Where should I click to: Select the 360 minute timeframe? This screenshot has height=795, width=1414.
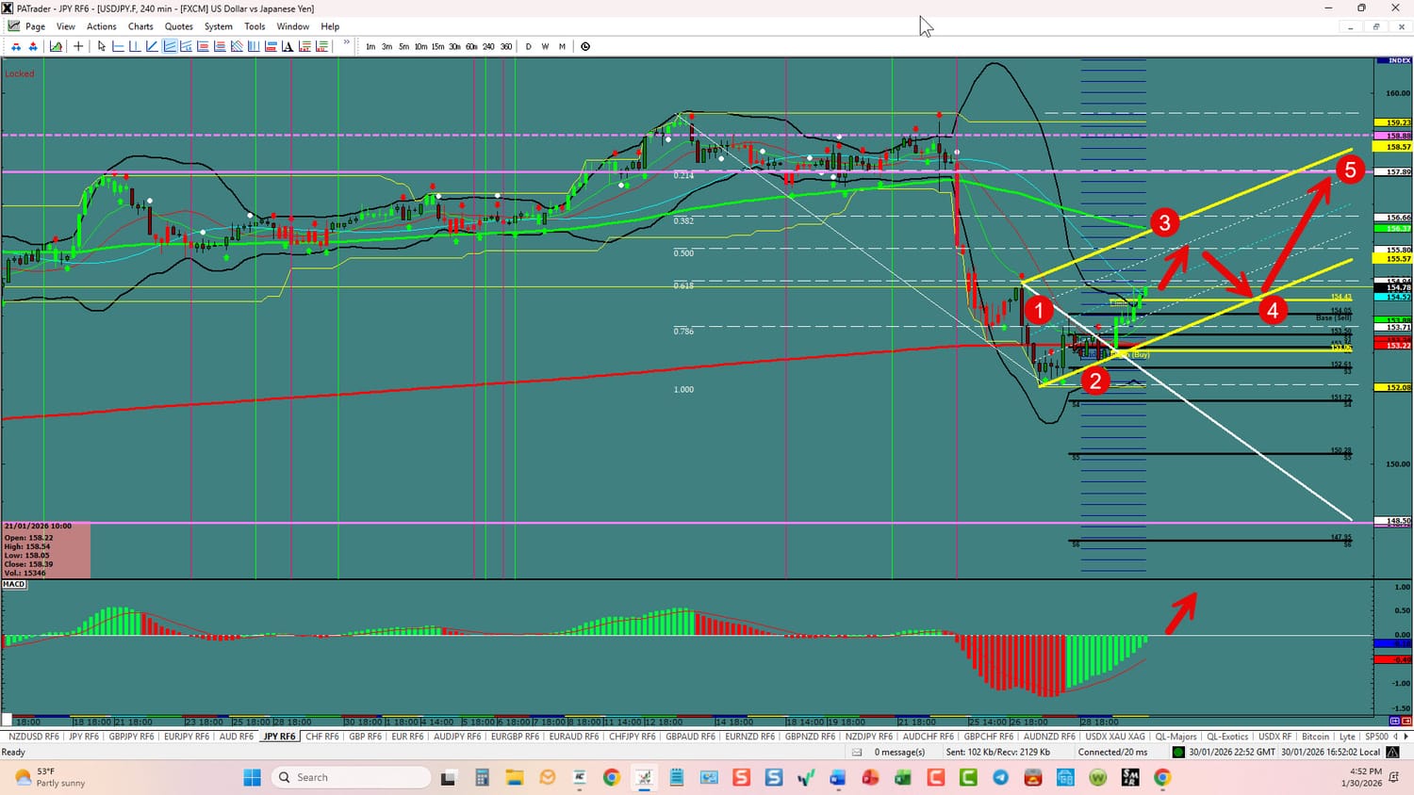506,46
